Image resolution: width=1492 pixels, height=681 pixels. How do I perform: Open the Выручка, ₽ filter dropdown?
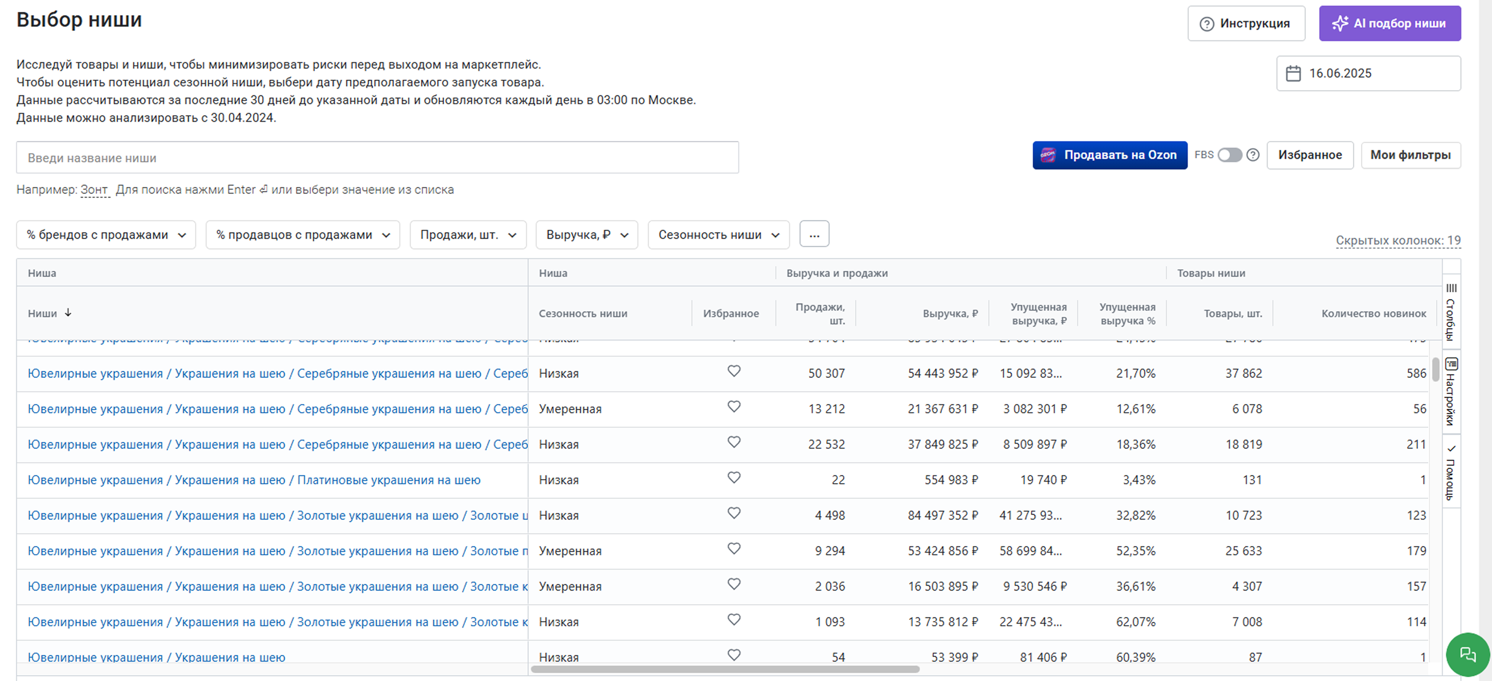(x=587, y=234)
